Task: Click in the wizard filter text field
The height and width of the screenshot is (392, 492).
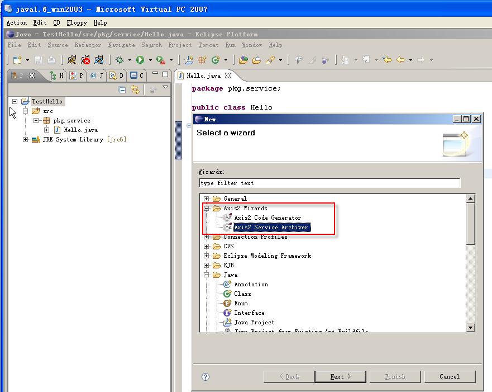Action: point(329,183)
